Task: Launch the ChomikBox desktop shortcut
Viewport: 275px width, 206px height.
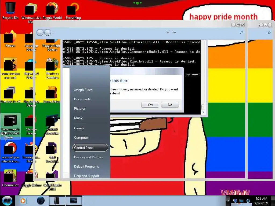Action: pyautogui.click(x=10, y=178)
